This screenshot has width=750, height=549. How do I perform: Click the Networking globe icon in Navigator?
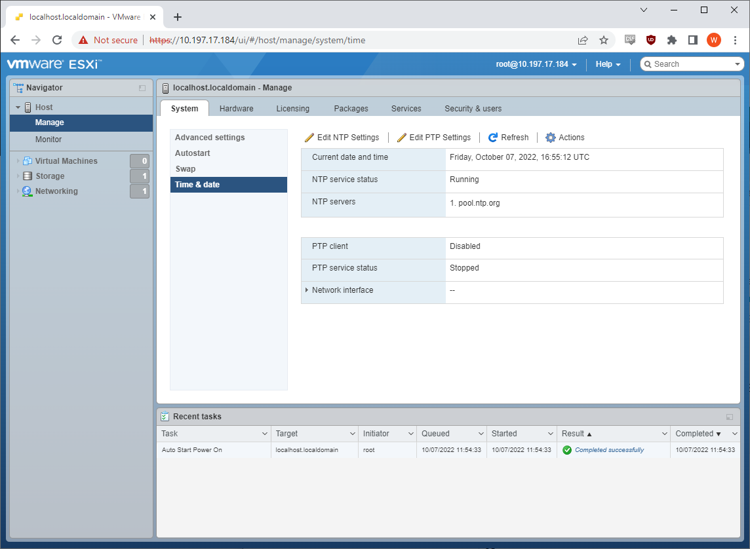(x=28, y=191)
